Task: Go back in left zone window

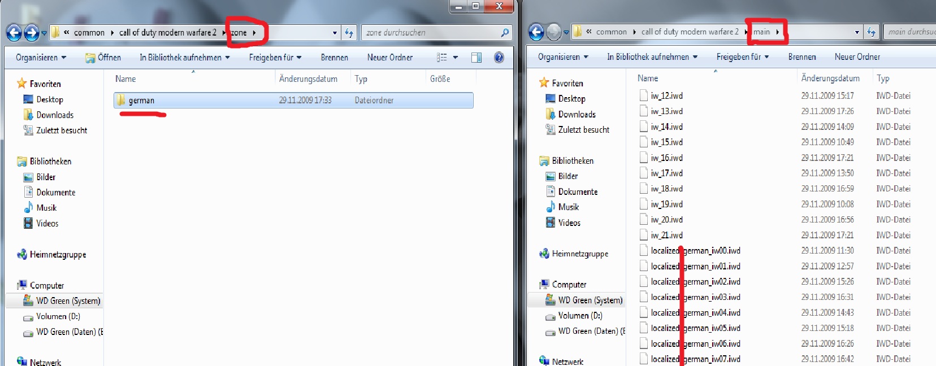Action: (x=14, y=33)
